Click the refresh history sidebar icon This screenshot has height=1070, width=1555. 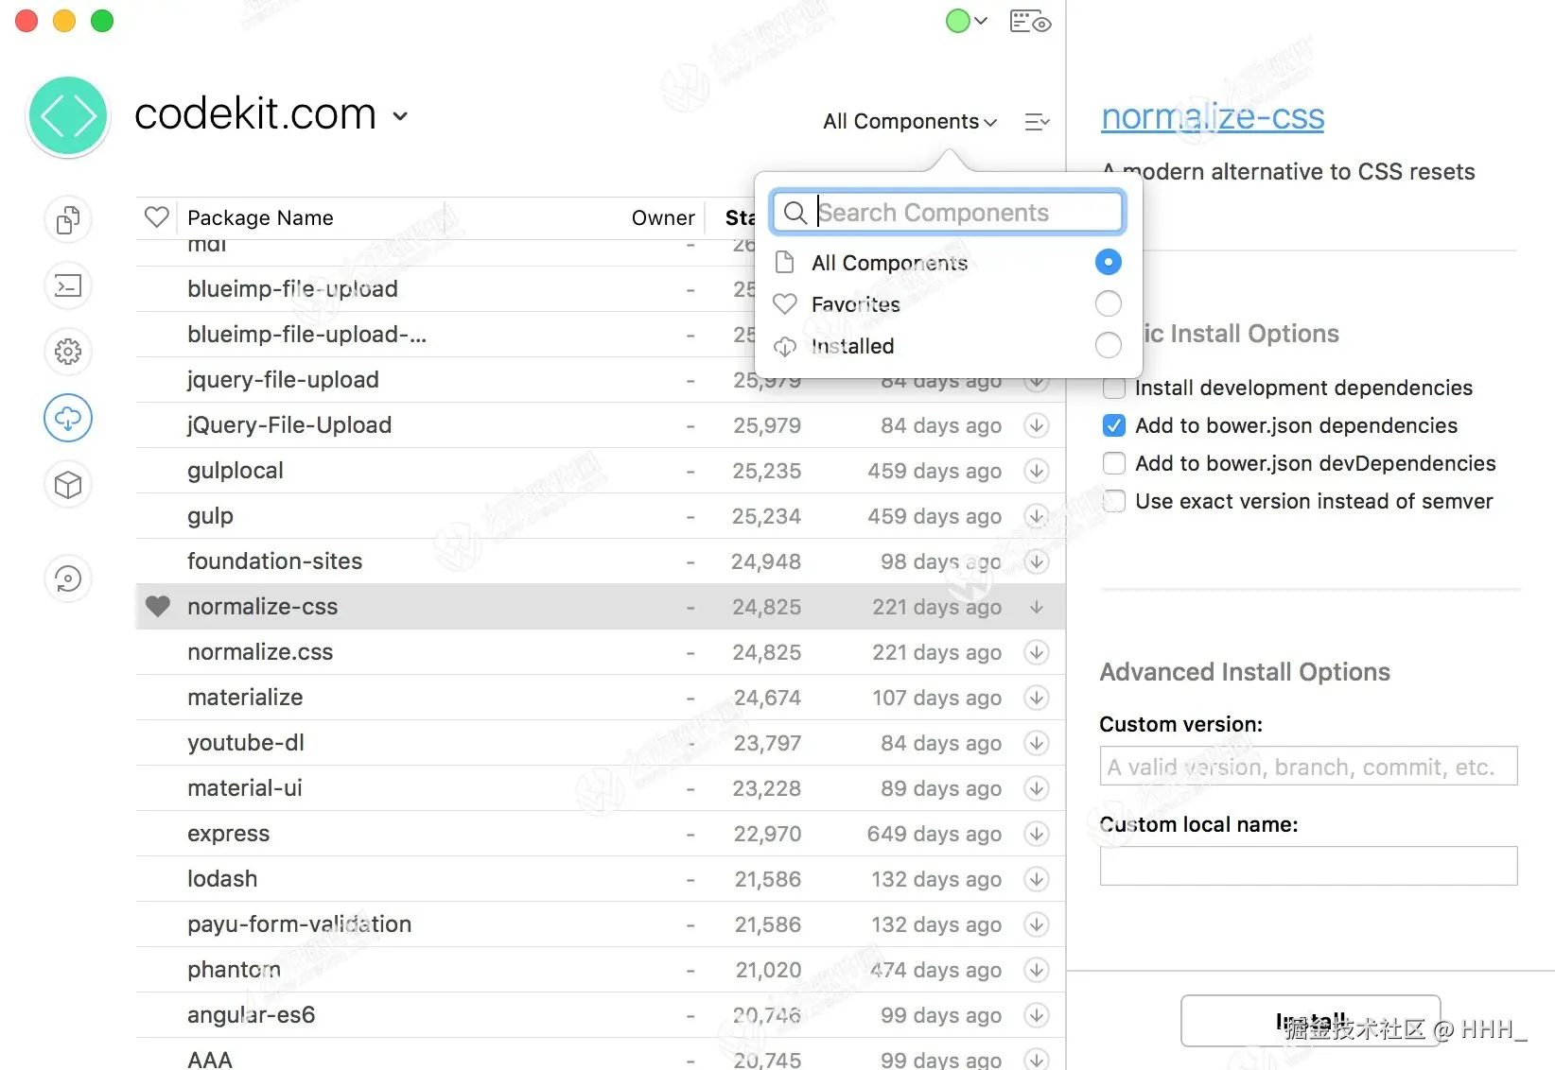[x=68, y=578]
